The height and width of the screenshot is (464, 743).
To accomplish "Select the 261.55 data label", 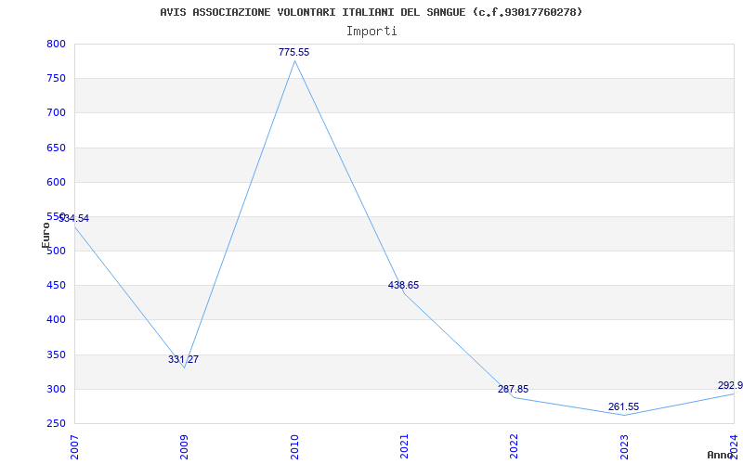I will (623, 406).
